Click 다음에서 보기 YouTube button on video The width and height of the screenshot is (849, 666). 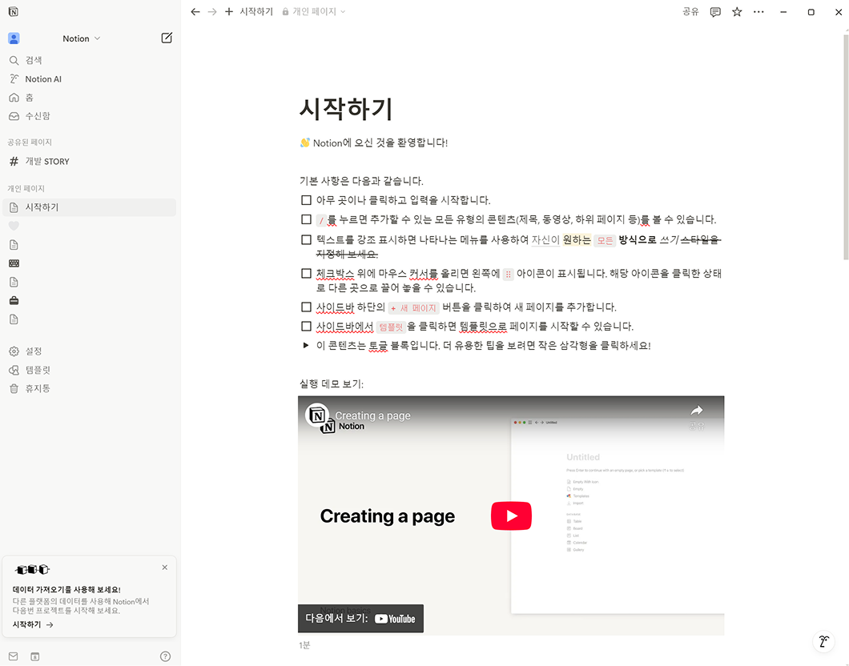coord(360,619)
